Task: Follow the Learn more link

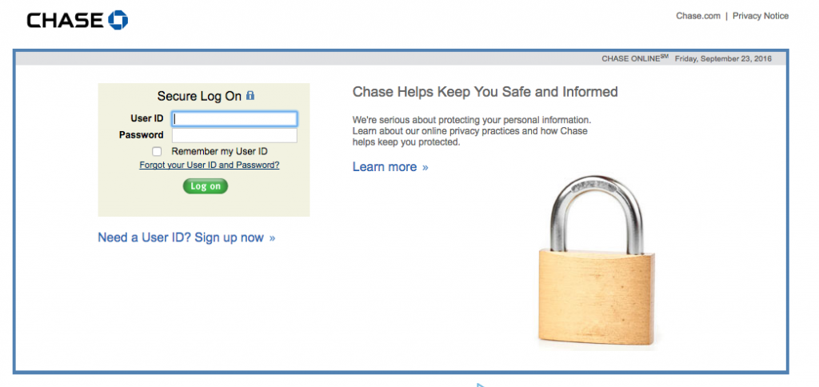Action: tap(390, 167)
